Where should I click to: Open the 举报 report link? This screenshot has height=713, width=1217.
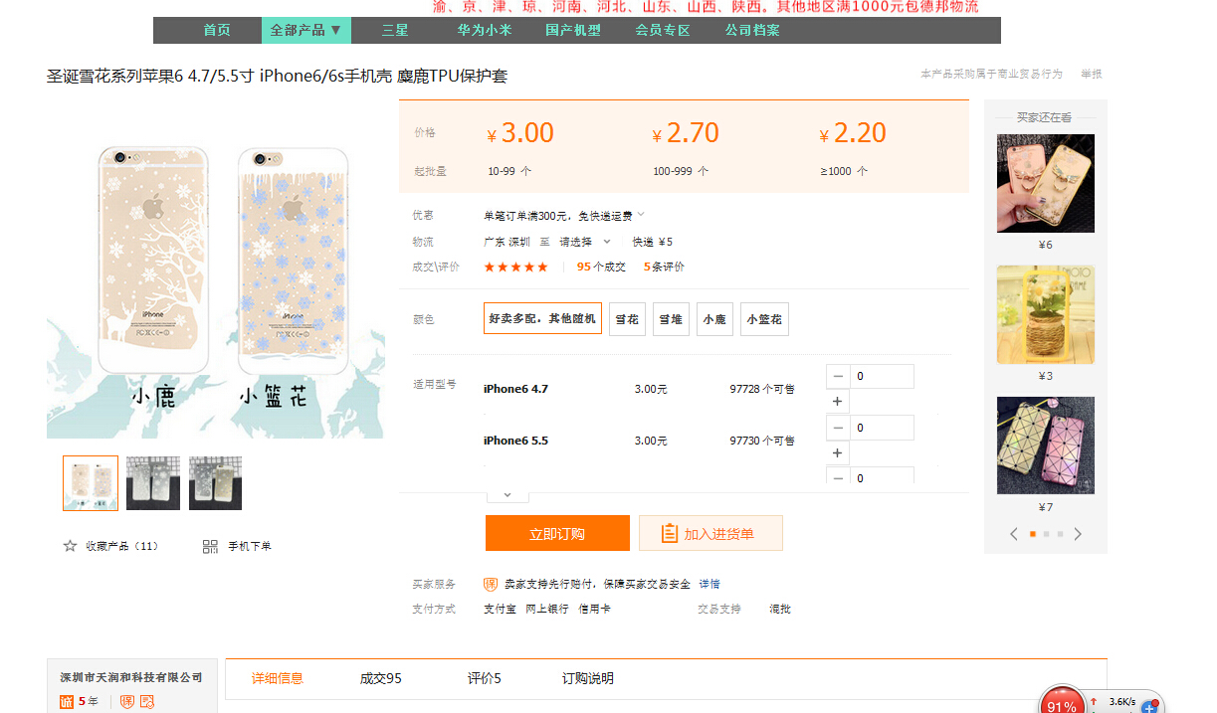(1092, 74)
